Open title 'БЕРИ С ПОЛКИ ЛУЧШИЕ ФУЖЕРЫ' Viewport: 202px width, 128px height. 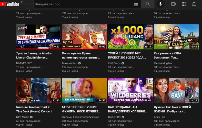click(81, 109)
